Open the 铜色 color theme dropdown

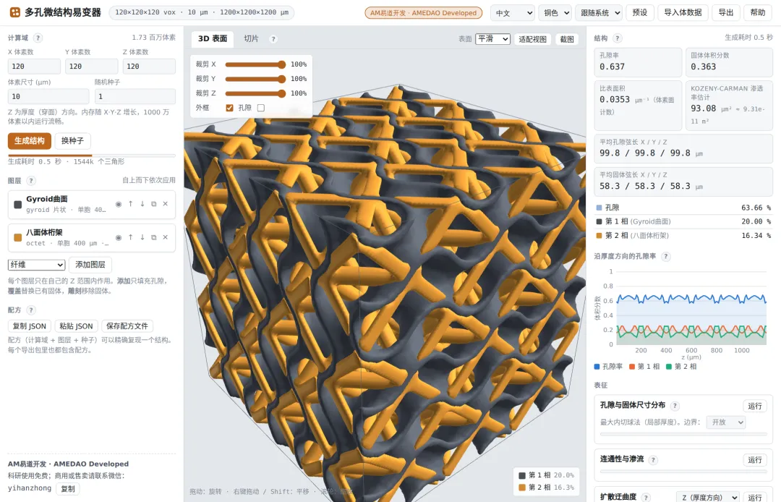point(555,13)
